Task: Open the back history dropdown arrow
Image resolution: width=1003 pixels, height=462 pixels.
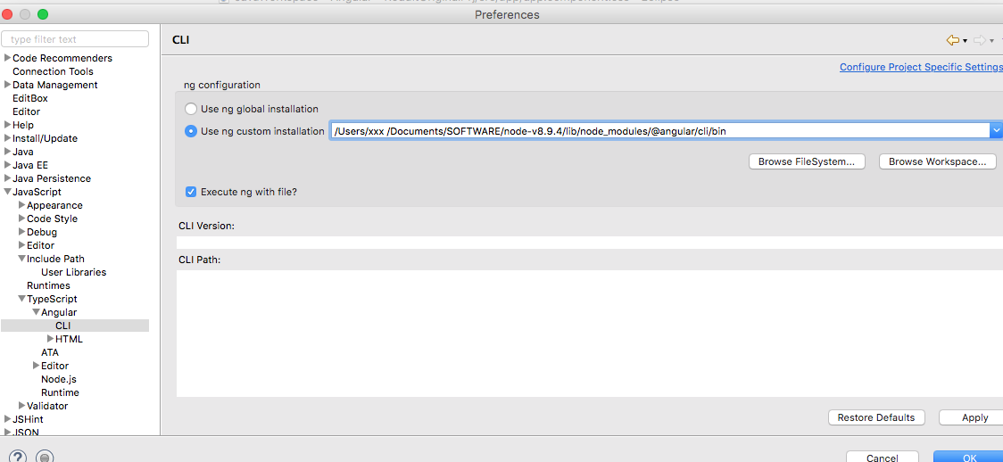Action: [965, 41]
